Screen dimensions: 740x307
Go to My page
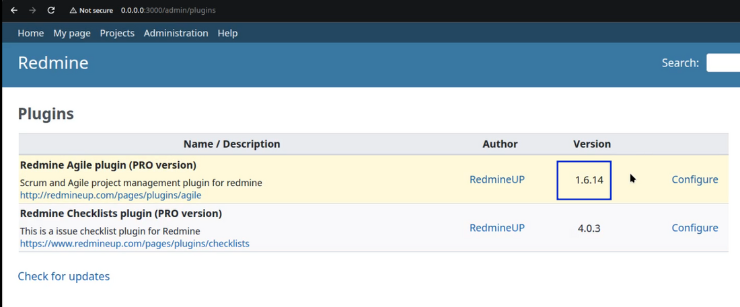[72, 33]
